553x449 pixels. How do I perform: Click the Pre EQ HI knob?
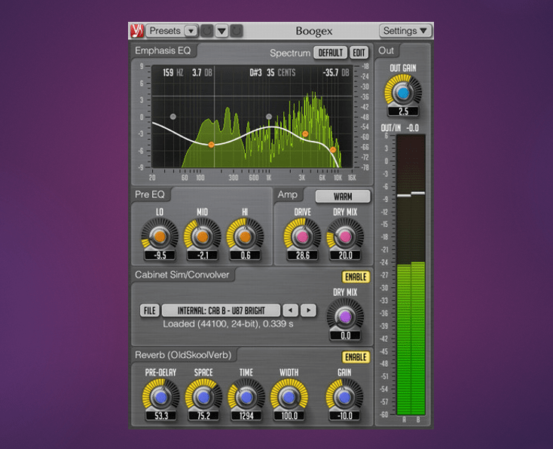pos(245,237)
